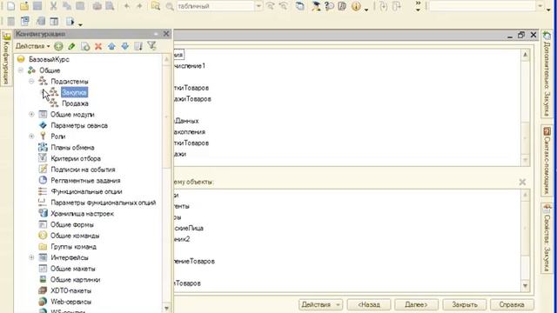Image resolution: width=557 pixels, height=313 pixels.
Task: Click the yellow About info icon
Action: (x=356, y=6)
